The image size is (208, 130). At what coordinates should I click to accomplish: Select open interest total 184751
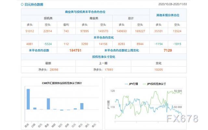click(75, 50)
